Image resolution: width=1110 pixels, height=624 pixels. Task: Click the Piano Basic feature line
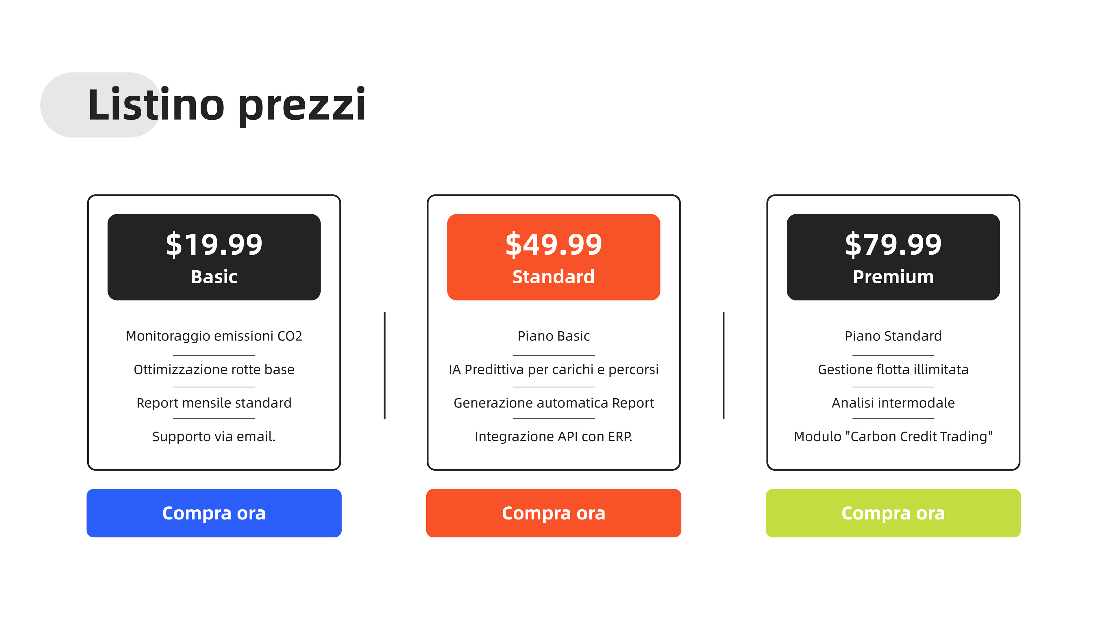click(x=553, y=336)
